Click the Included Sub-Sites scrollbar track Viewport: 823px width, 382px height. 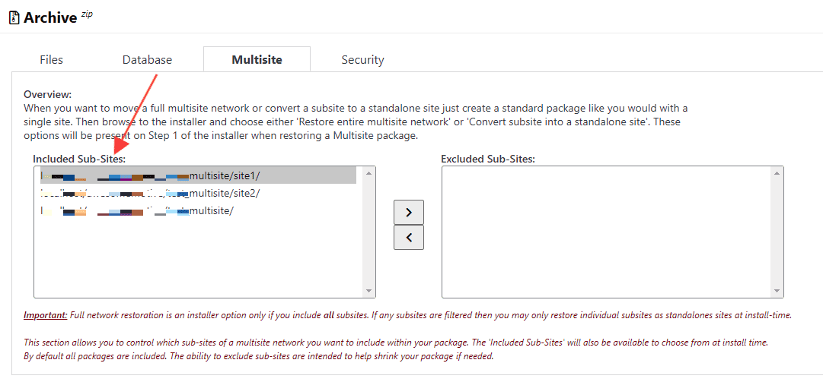(x=368, y=232)
